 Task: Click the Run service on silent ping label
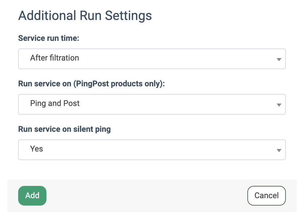tap(64, 129)
